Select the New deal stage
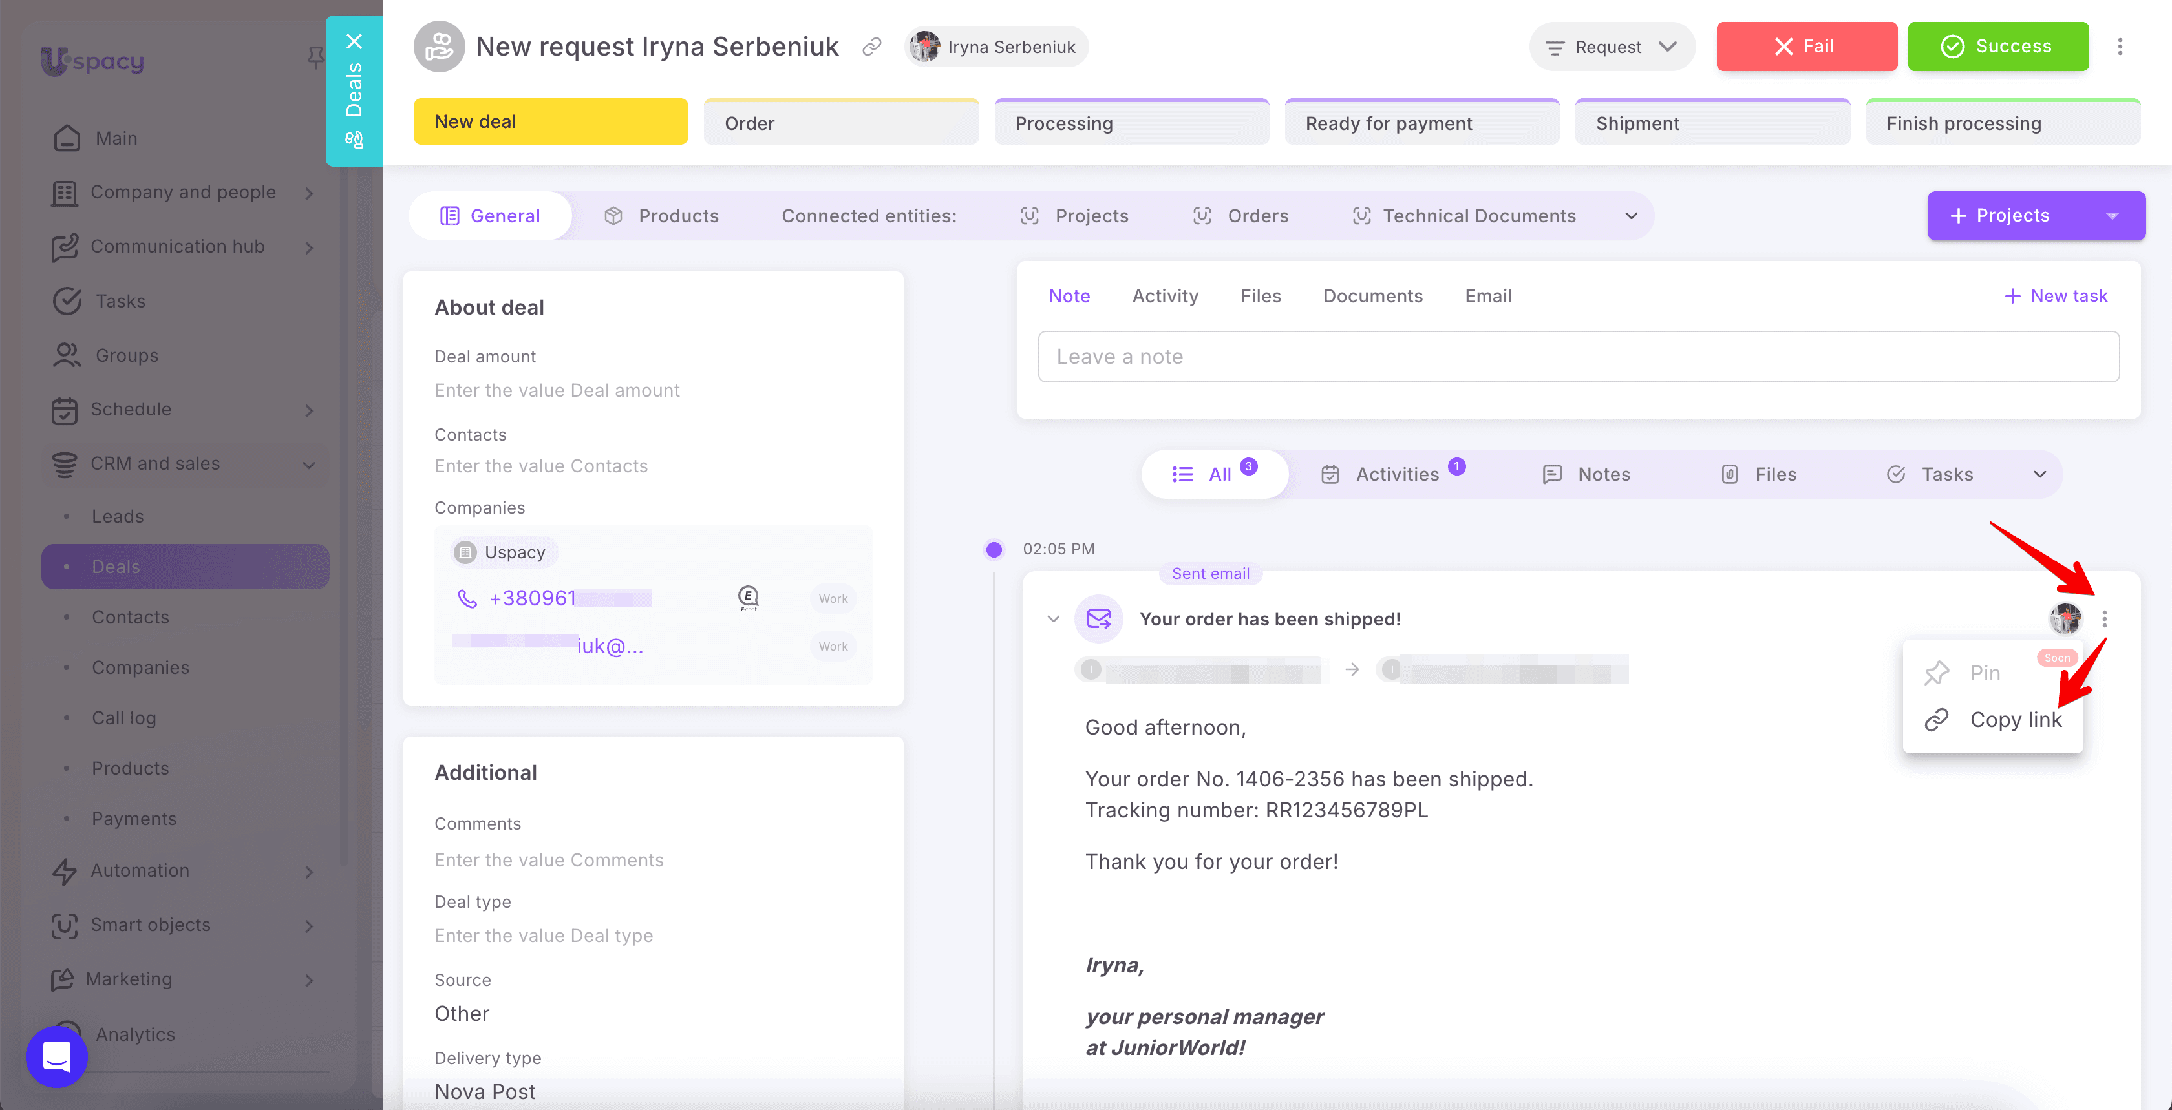This screenshot has width=2172, height=1110. (549, 121)
